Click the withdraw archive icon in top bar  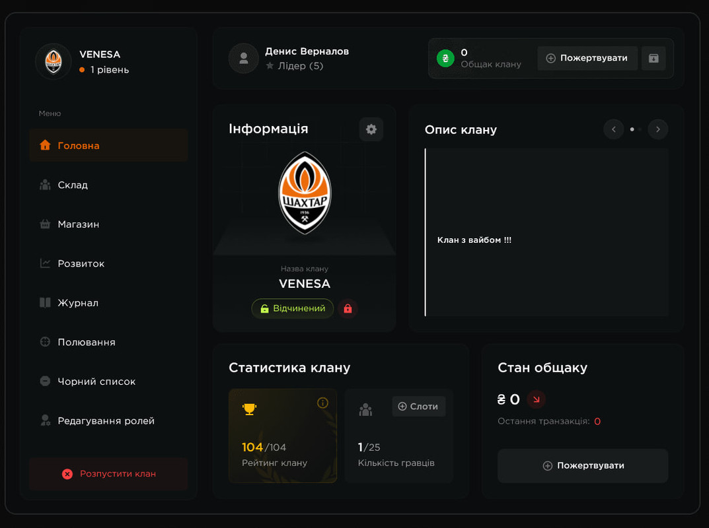point(653,58)
